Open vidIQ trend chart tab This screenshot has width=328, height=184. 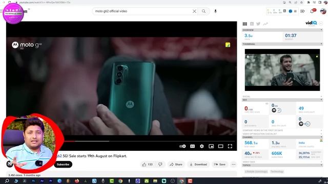(265, 24)
